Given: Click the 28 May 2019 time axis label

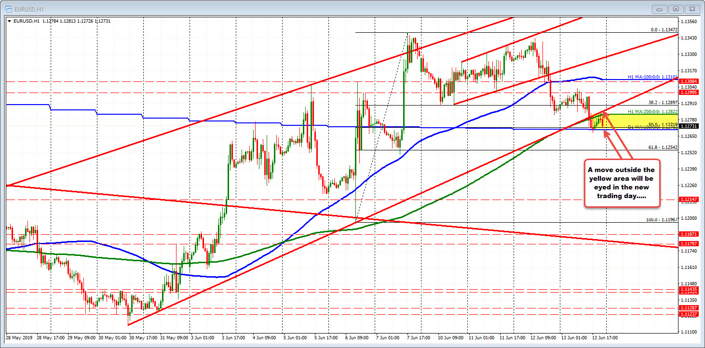Looking at the screenshot, I should coord(18,338).
